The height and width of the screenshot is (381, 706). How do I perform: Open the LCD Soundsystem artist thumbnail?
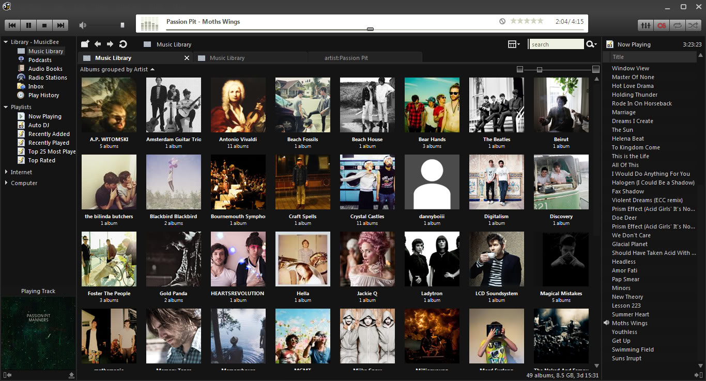pos(497,259)
